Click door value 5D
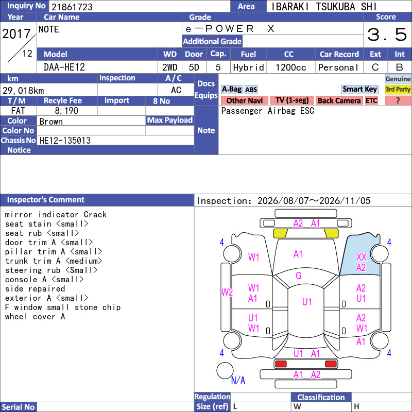The image size is (412, 412). click(194, 67)
